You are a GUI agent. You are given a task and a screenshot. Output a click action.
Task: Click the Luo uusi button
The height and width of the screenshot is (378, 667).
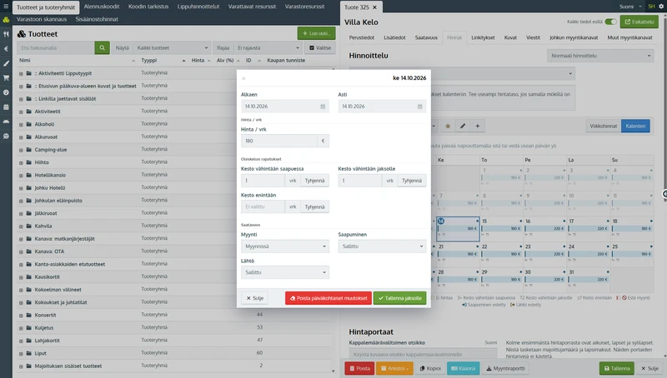pyautogui.click(x=317, y=33)
